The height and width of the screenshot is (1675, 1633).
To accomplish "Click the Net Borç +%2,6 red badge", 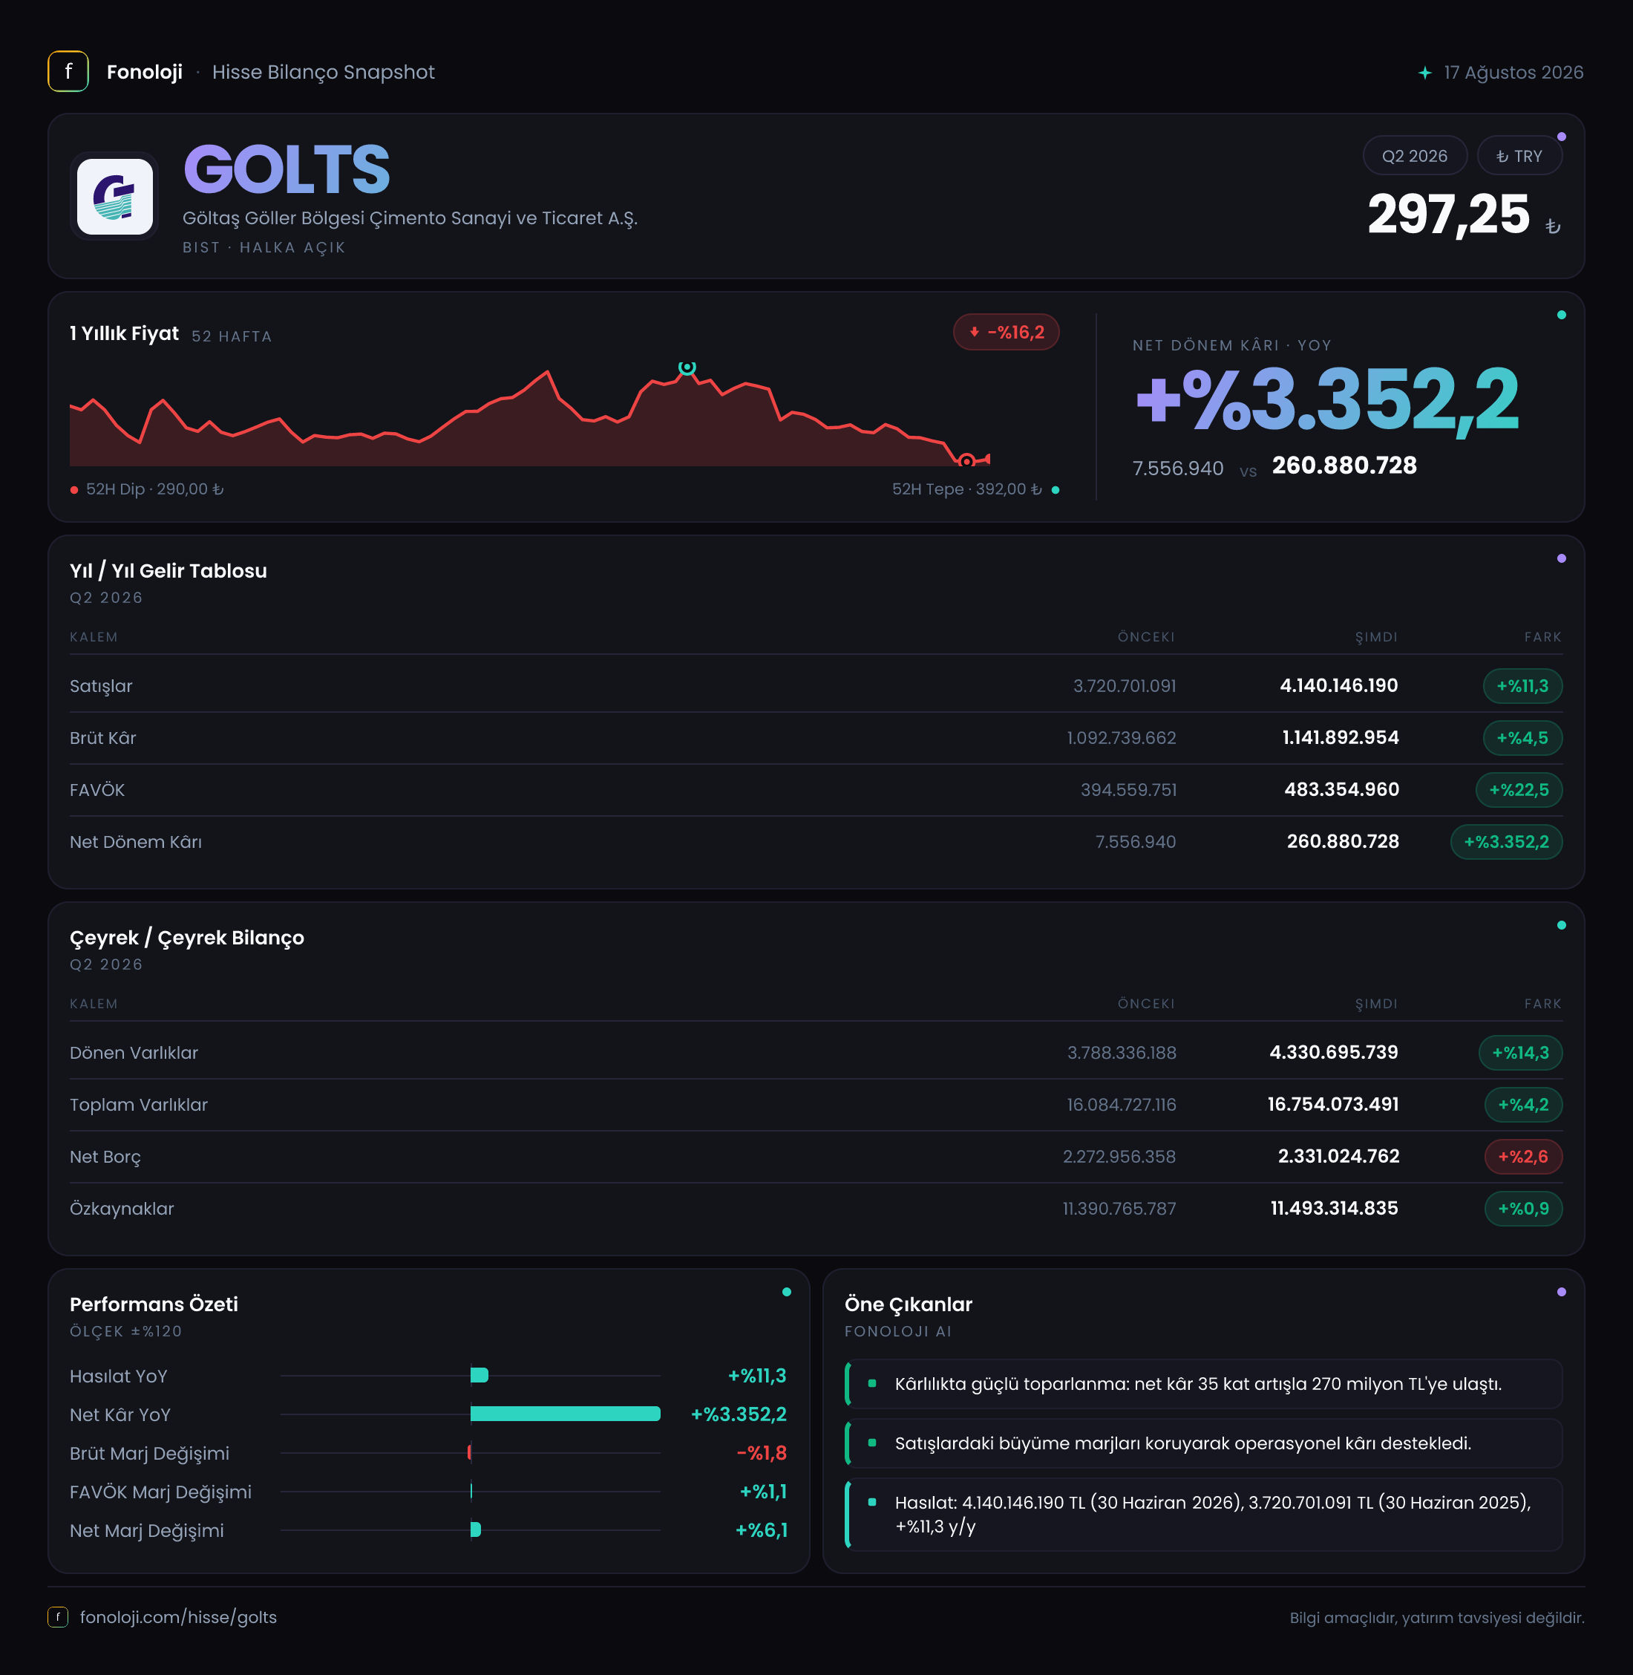I will [1523, 1157].
